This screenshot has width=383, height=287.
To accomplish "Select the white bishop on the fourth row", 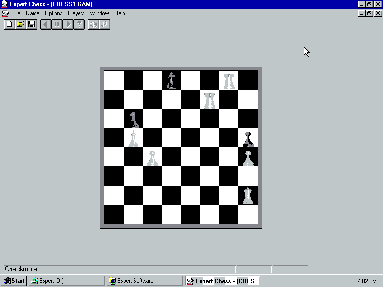I will pyautogui.click(x=133, y=138).
